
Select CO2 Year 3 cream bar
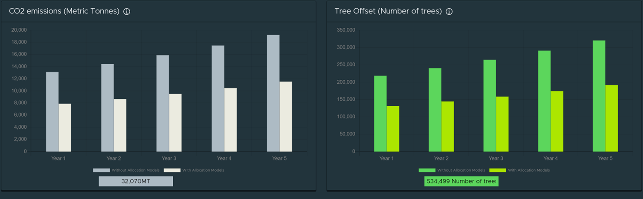tap(175, 123)
